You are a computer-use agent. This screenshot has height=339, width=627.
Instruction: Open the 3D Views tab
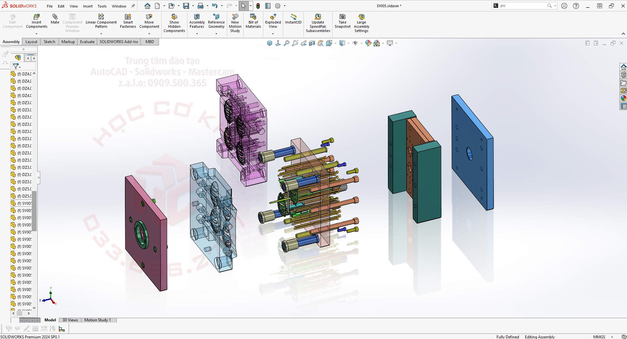click(70, 320)
